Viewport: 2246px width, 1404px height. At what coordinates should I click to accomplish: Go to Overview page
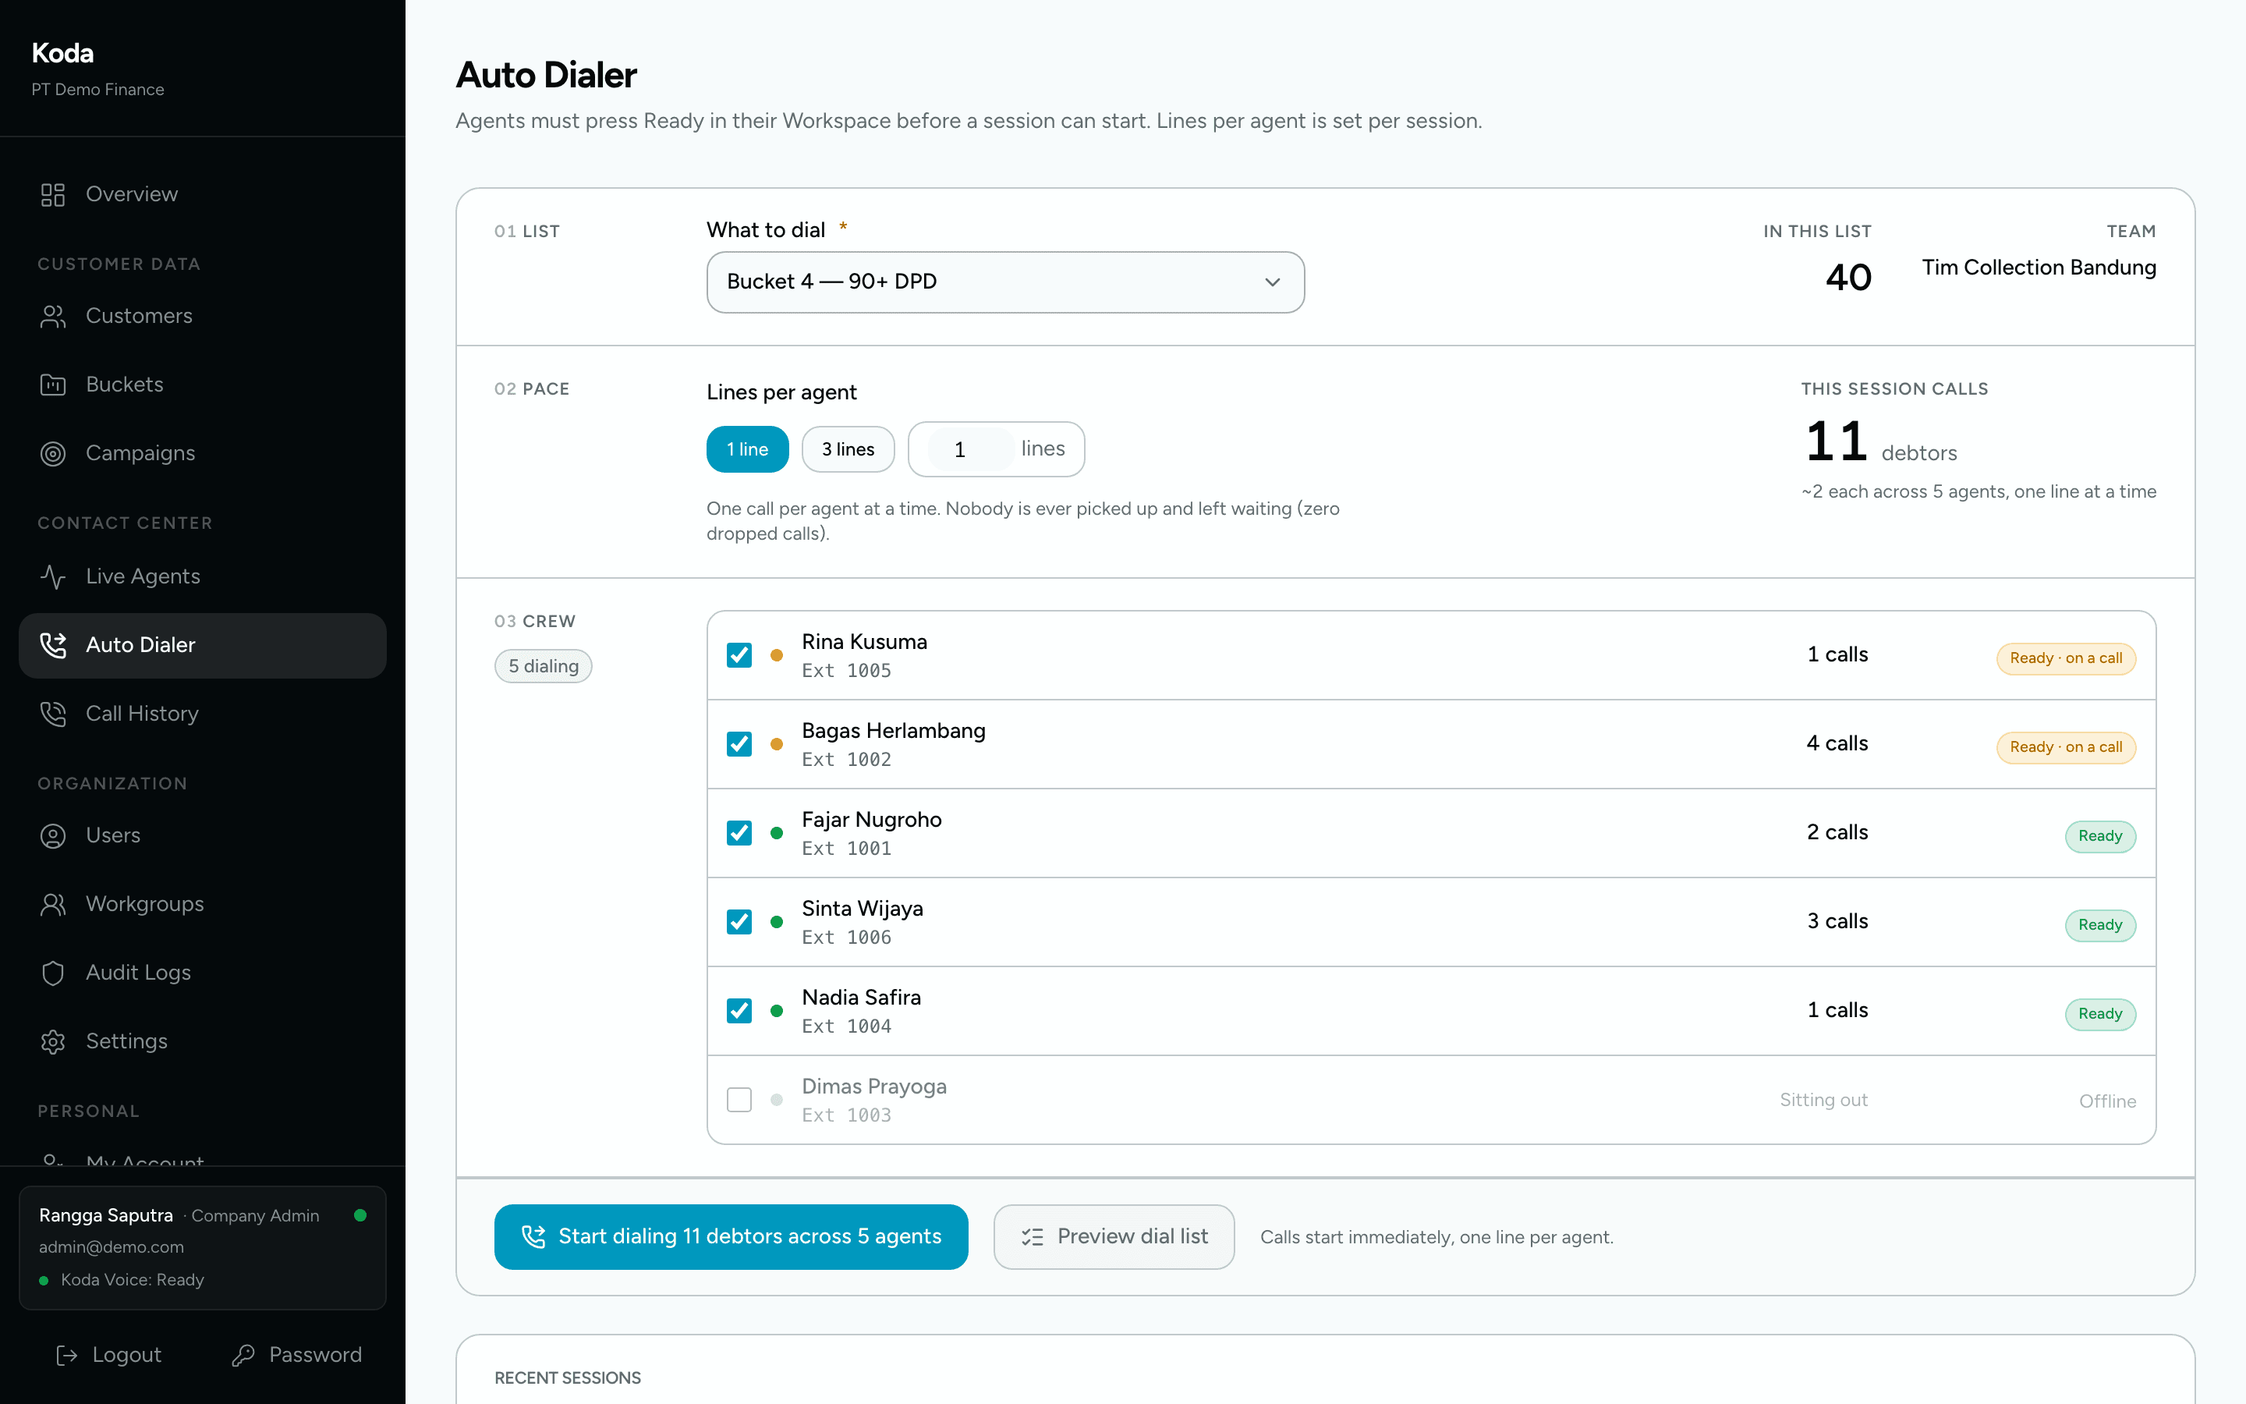coord(202,194)
